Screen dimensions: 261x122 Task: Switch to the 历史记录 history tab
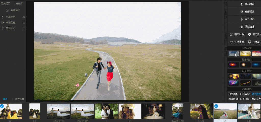pyautogui.click(x=6, y=4)
